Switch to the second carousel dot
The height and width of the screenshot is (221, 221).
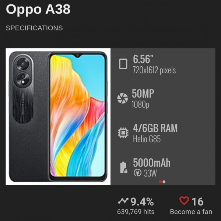click(164, 182)
